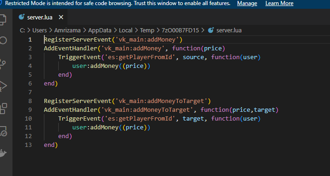Click 7zO00B7FD15 in the breadcrumb path
Screen dimensions: 330x176
180,30
